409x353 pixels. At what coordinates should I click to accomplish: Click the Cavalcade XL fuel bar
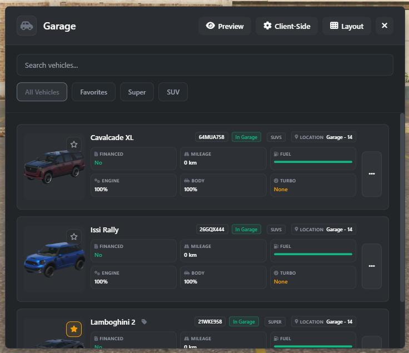tap(313, 162)
